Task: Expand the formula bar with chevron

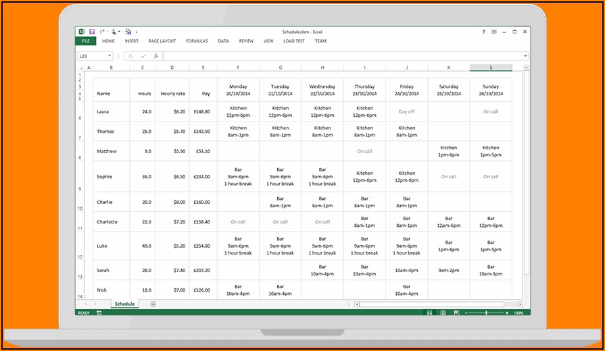Action: 525,56
